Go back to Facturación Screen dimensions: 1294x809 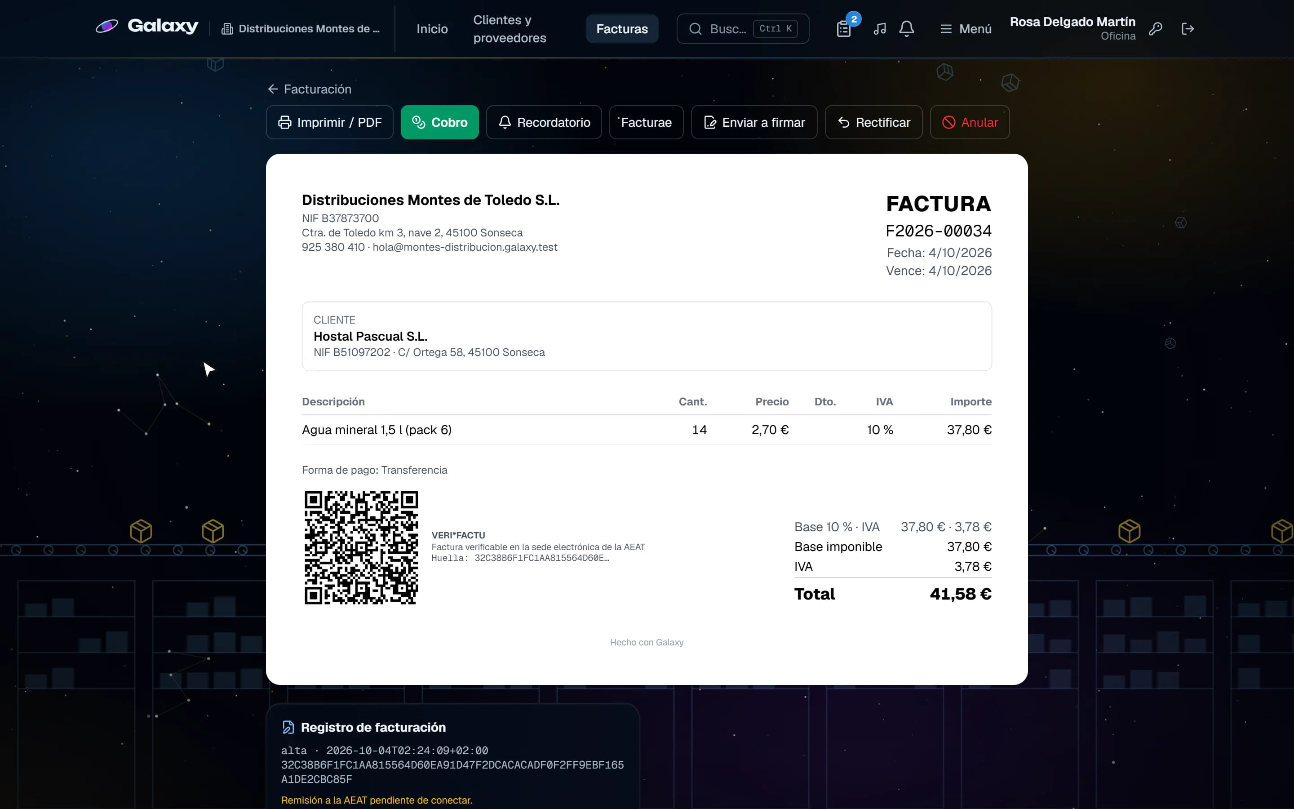point(310,89)
